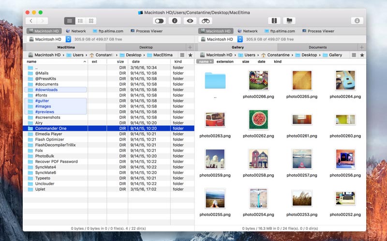Switch to the MacEltima tab
The image size is (387, 241).
66,47
